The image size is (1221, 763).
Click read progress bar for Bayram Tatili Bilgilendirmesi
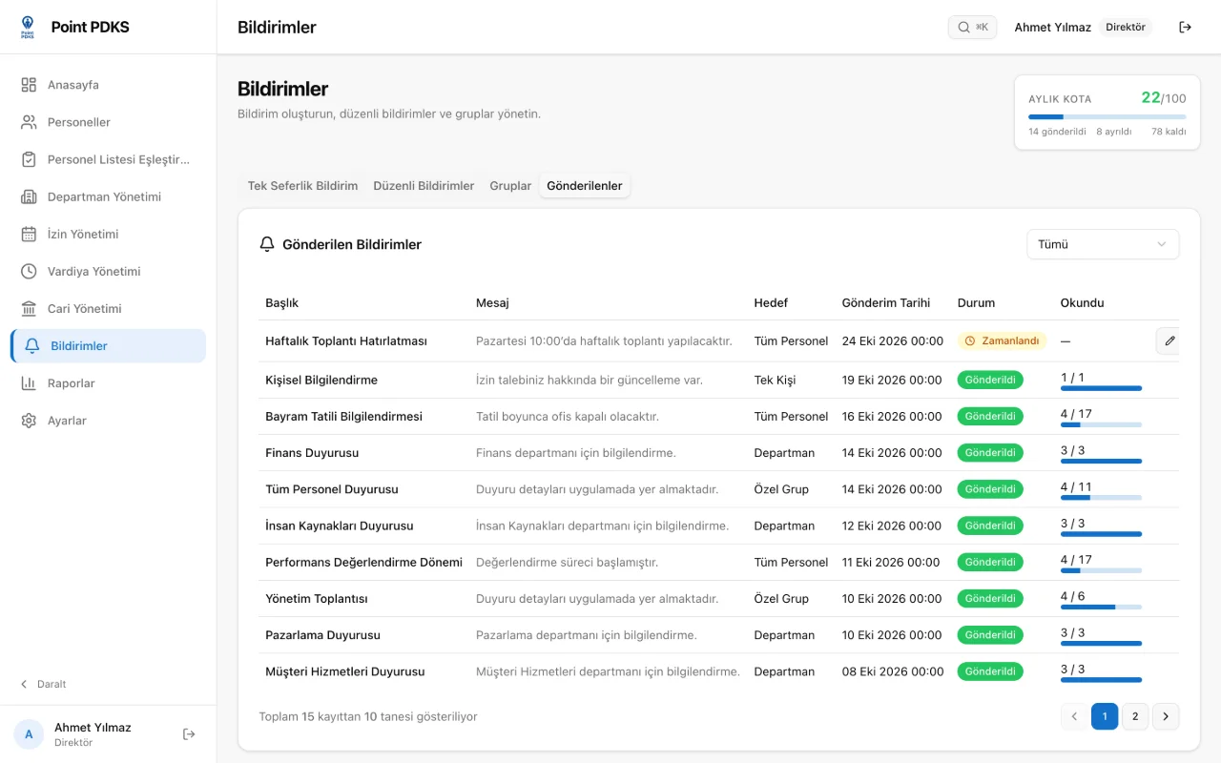(x=1101, y=425)
